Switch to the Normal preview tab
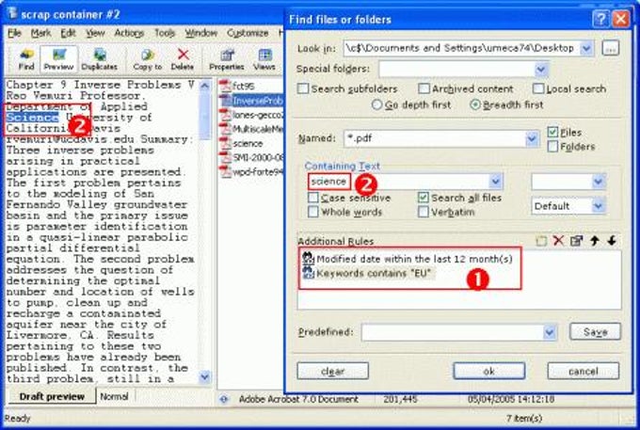Image resolution: width=640 pixels, height=430 pixels. (x=114, y=396)
